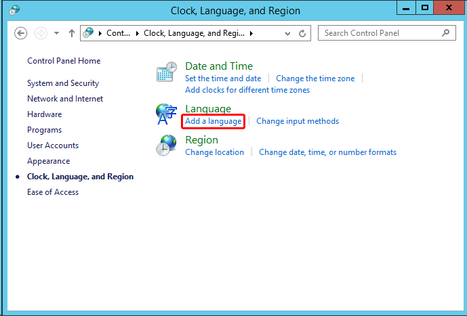Click Change the time zone
This screenshot has height=316, width=467.
click(x=315, y=78)
